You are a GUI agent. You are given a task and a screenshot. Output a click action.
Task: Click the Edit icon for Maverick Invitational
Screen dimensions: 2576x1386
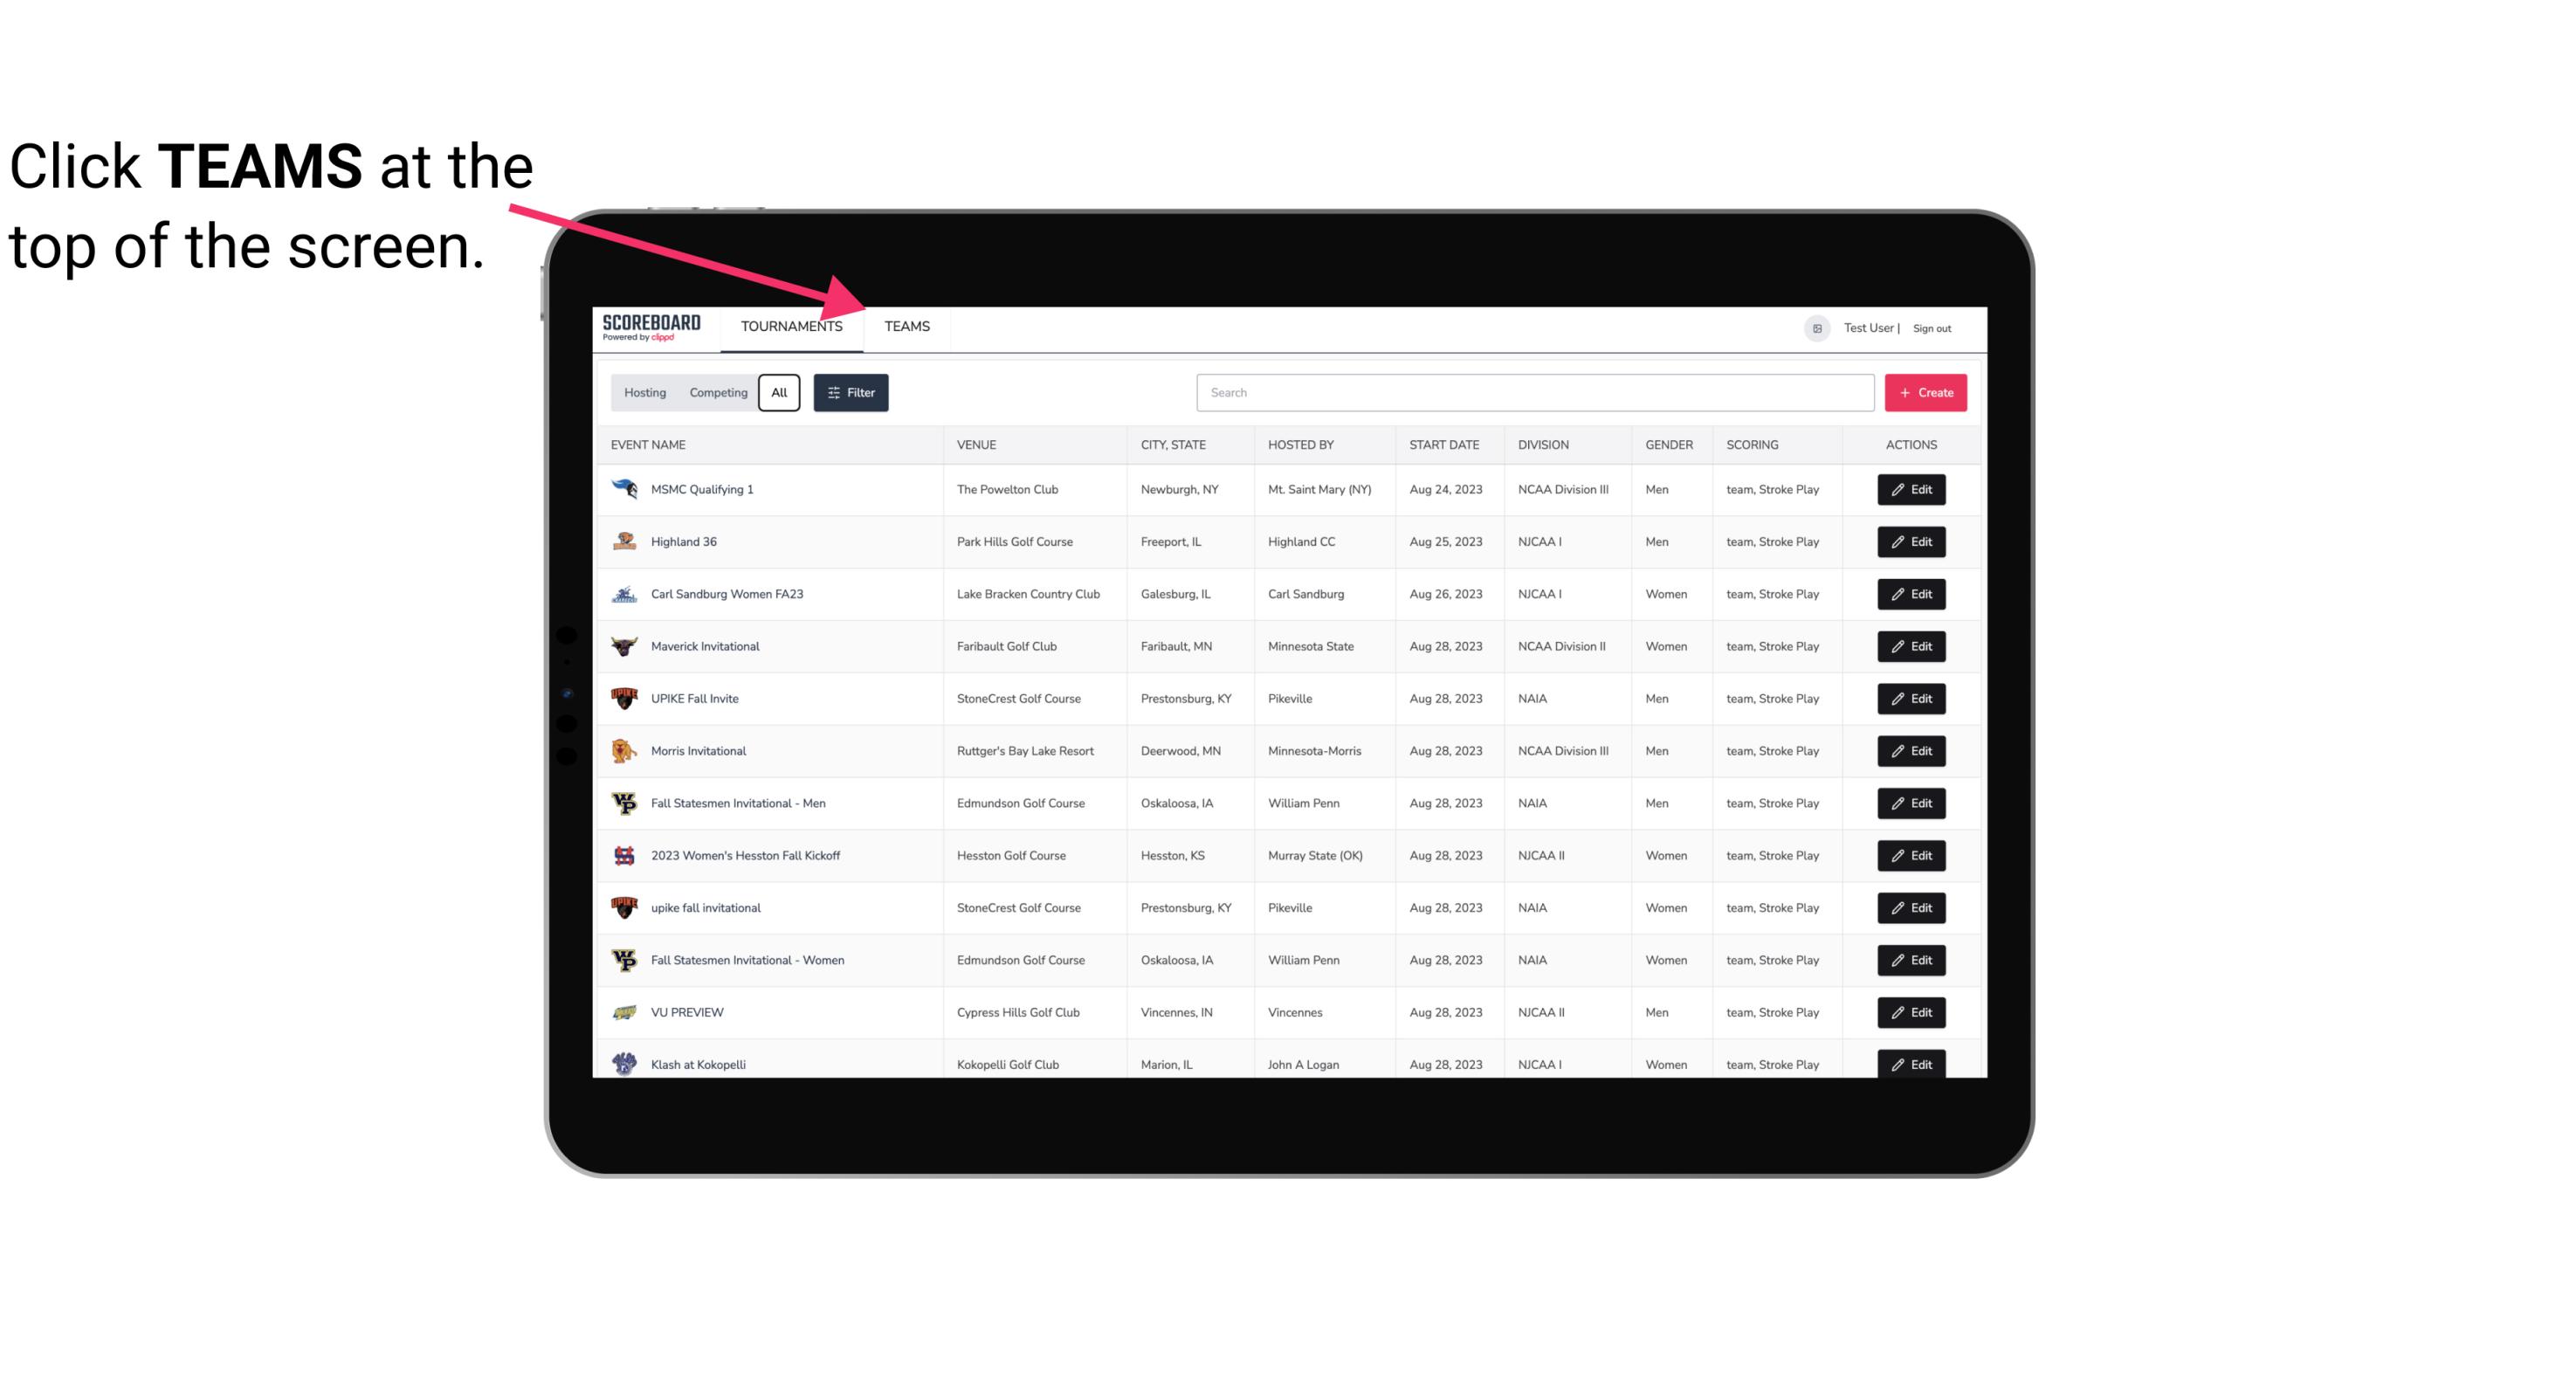click(x=1911, y=647)
